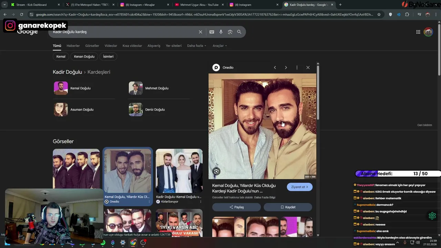
Task: Open the Chrome tab search dropdown
Action: 4,4
